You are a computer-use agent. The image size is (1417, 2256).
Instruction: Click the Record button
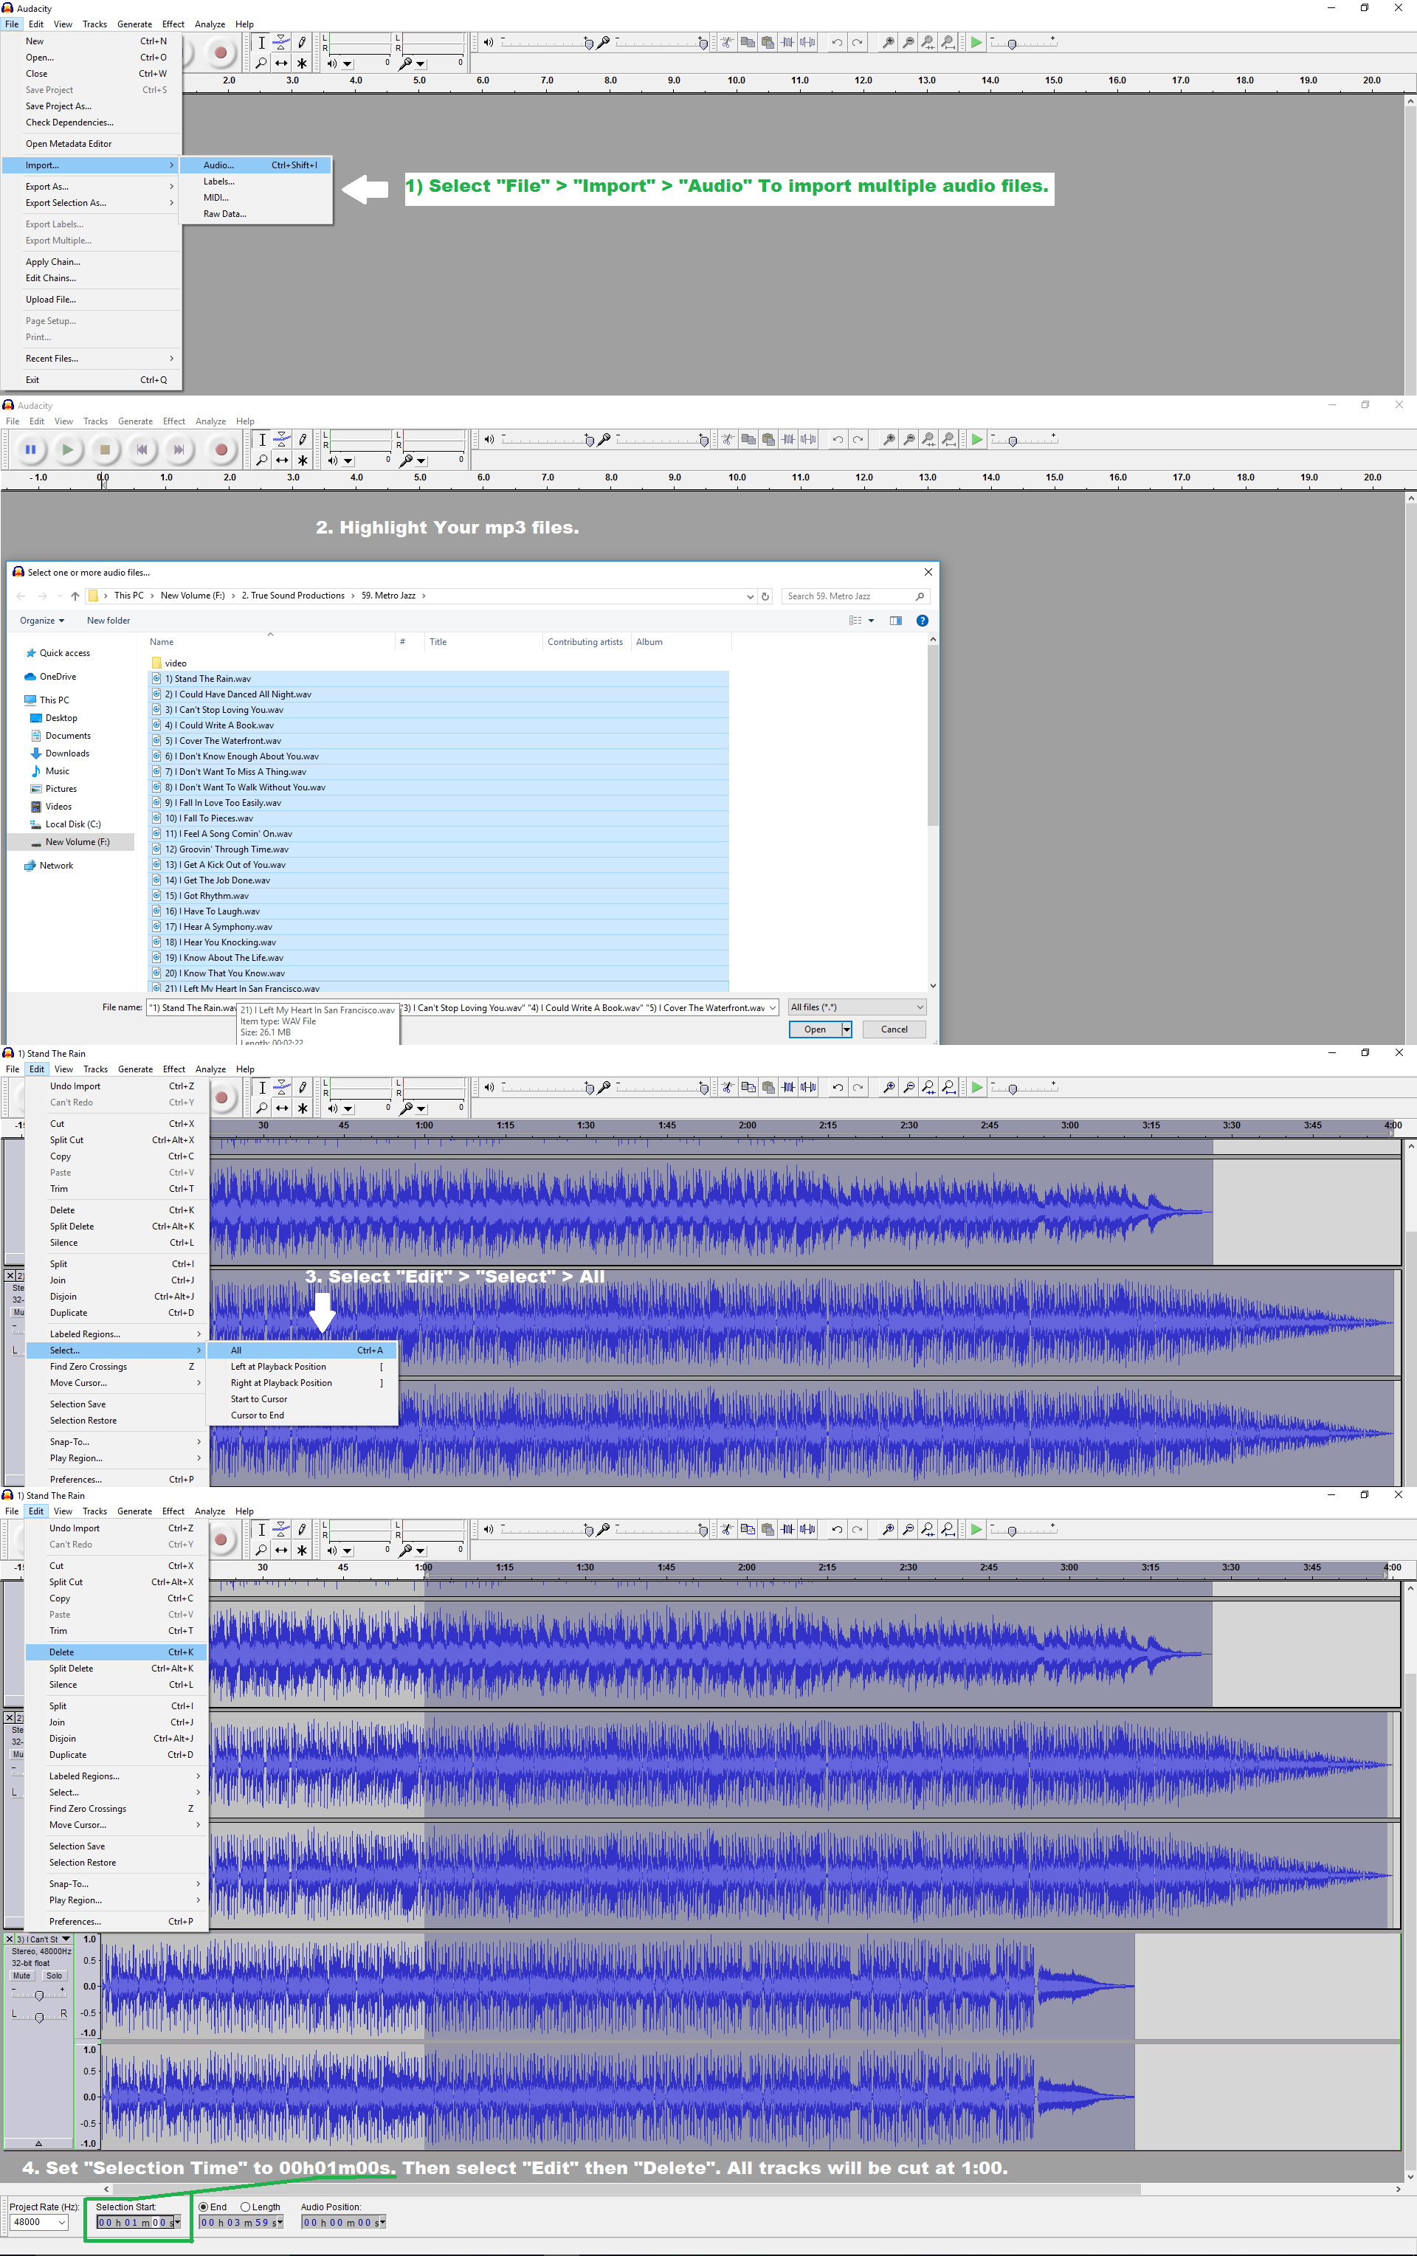(221, 449)
